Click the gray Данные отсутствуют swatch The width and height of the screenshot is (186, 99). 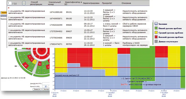pyautogui.click(x=156, y=41)
